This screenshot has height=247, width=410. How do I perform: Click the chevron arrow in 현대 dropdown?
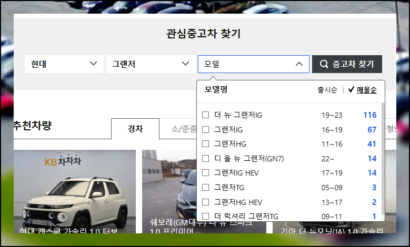(x=93, y=64)
